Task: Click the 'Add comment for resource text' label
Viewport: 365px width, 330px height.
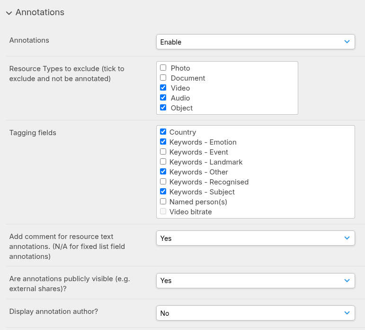Action: point(67,247)
